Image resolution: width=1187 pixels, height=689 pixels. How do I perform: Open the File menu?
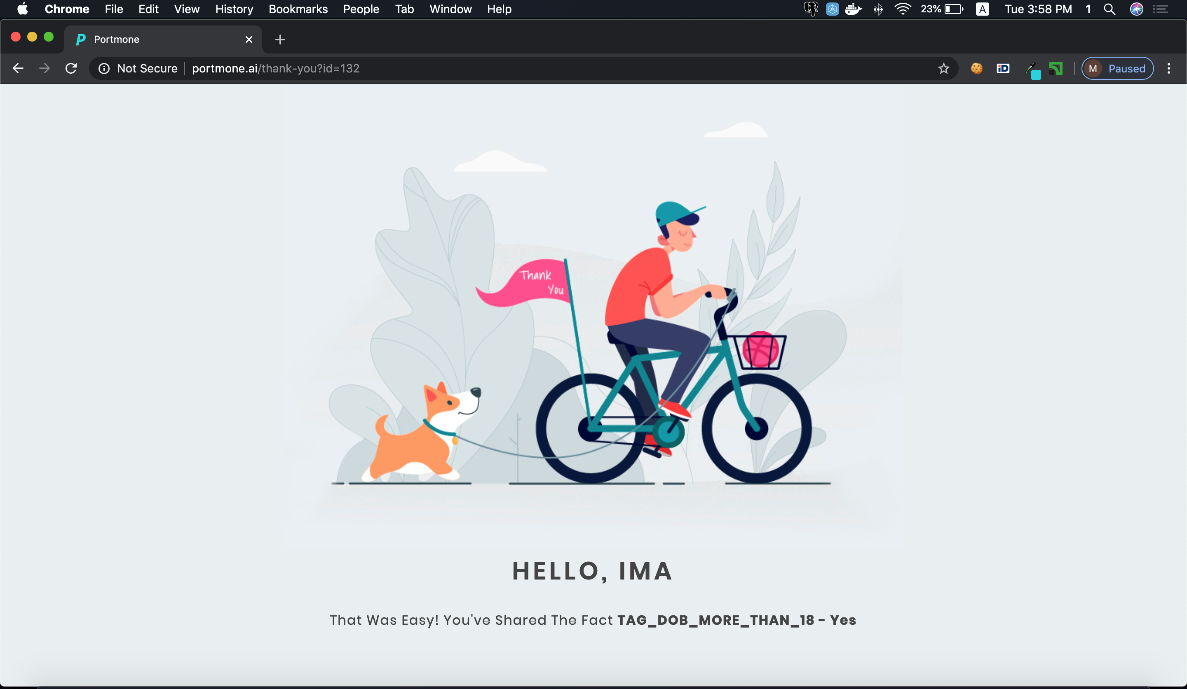point(113,9)
